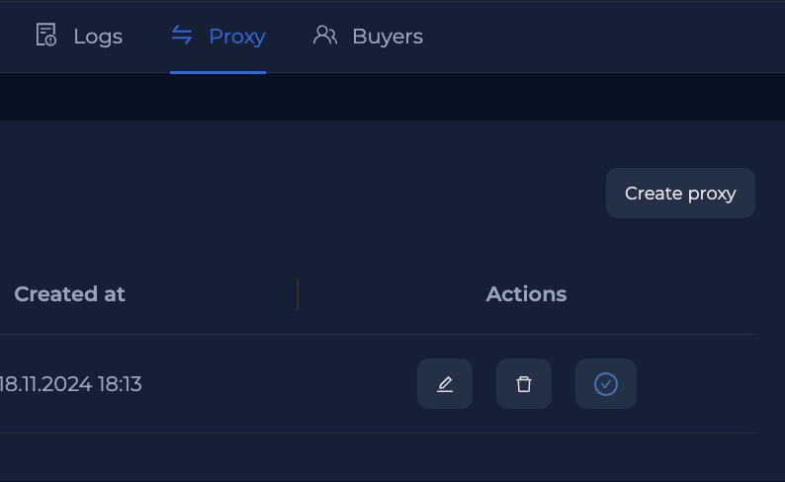This screenshot has height=482, width=785.
Task: Click the 18:13 time in the row
Action: [120, 384]
